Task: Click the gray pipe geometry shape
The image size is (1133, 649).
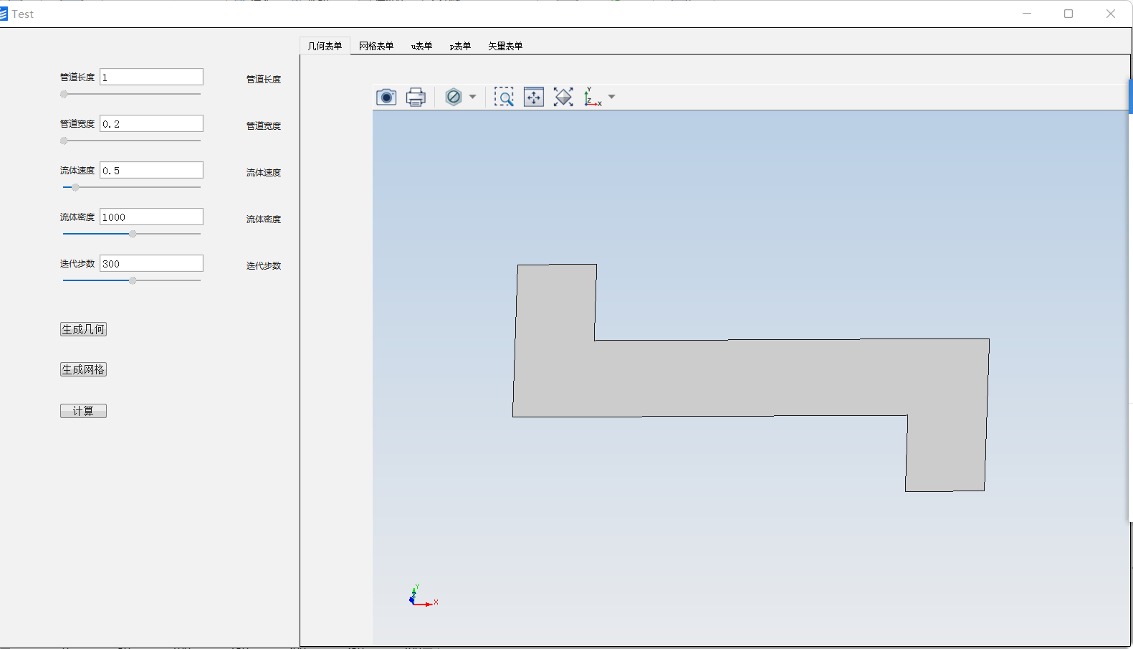Action: (x=750, y=377)
